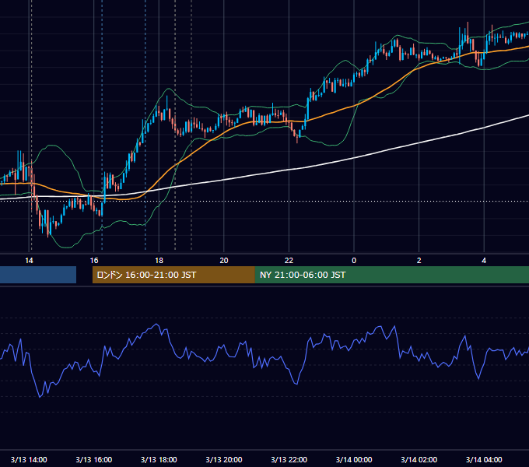Click the hour 18 axis label
This screenshot has height=467, width=529.
pos(159,261)
